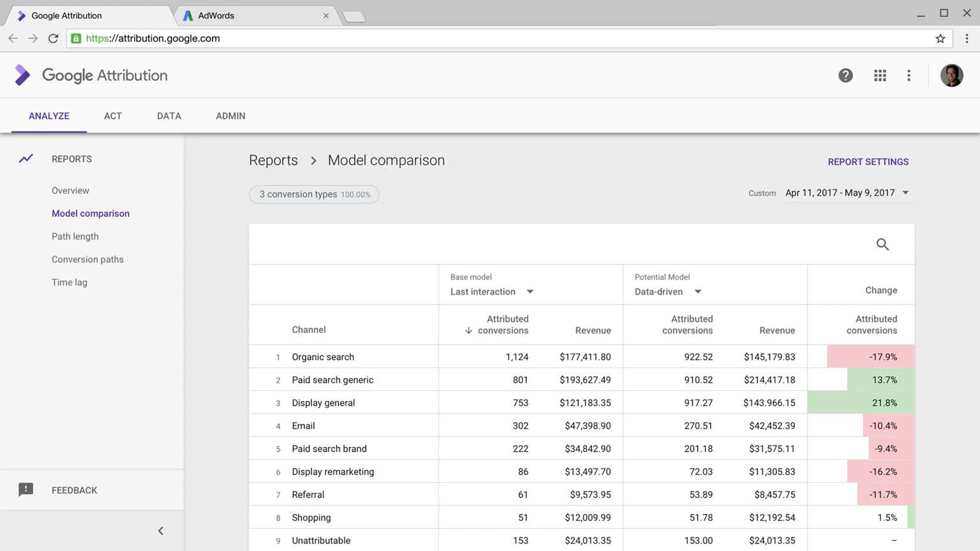Open REPORT SETTINGS
Image resolution: width=980 pixels, height=551 pixels.
click(868, 161)
